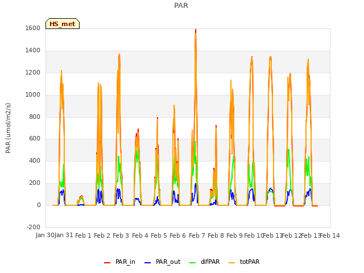Click the 800 y-axis tick label
The width and height of the screenshot is (364, 273).
(35, 117)
